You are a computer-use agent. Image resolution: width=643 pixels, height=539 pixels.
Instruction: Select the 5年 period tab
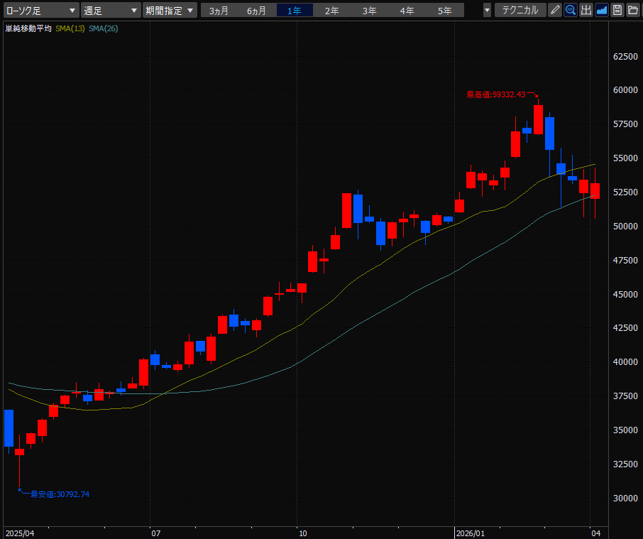click(445, 11)
